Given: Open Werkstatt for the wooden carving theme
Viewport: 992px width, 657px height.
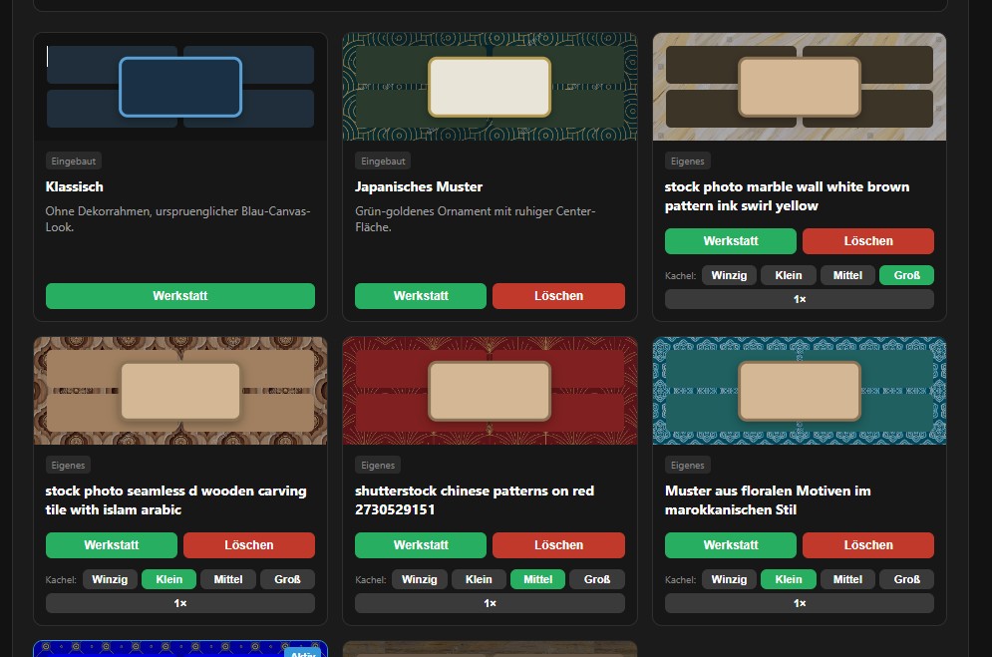Looking at the screenshot, I should 112,545.
